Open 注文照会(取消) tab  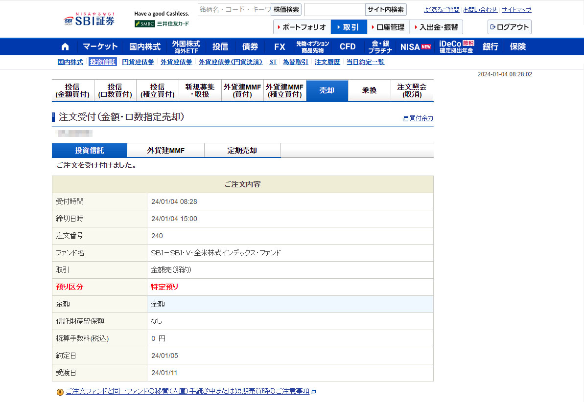(x=412, y=90)
